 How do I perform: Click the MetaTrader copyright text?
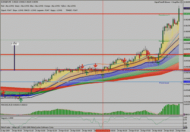click(x=27, y=127)
